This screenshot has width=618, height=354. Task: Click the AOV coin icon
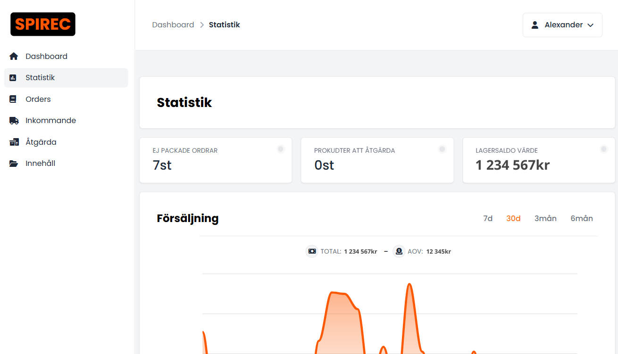399,251
